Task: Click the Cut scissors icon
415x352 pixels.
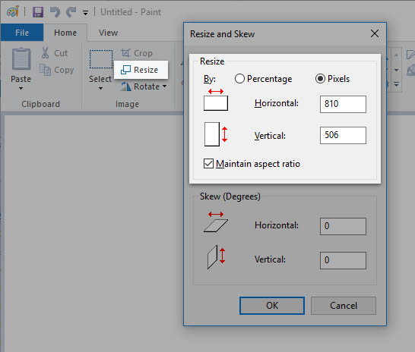Action: point(46,53)
